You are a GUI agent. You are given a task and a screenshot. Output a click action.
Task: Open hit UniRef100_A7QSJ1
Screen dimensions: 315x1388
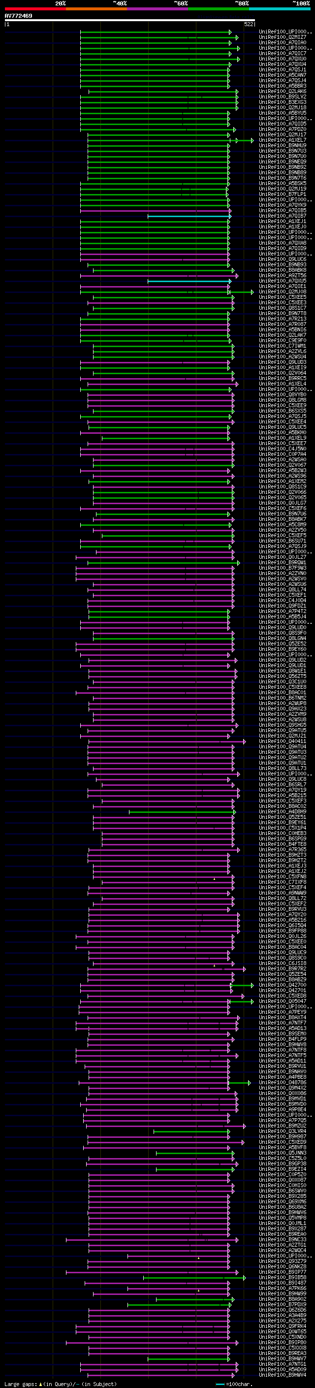(x=282, y=69)
